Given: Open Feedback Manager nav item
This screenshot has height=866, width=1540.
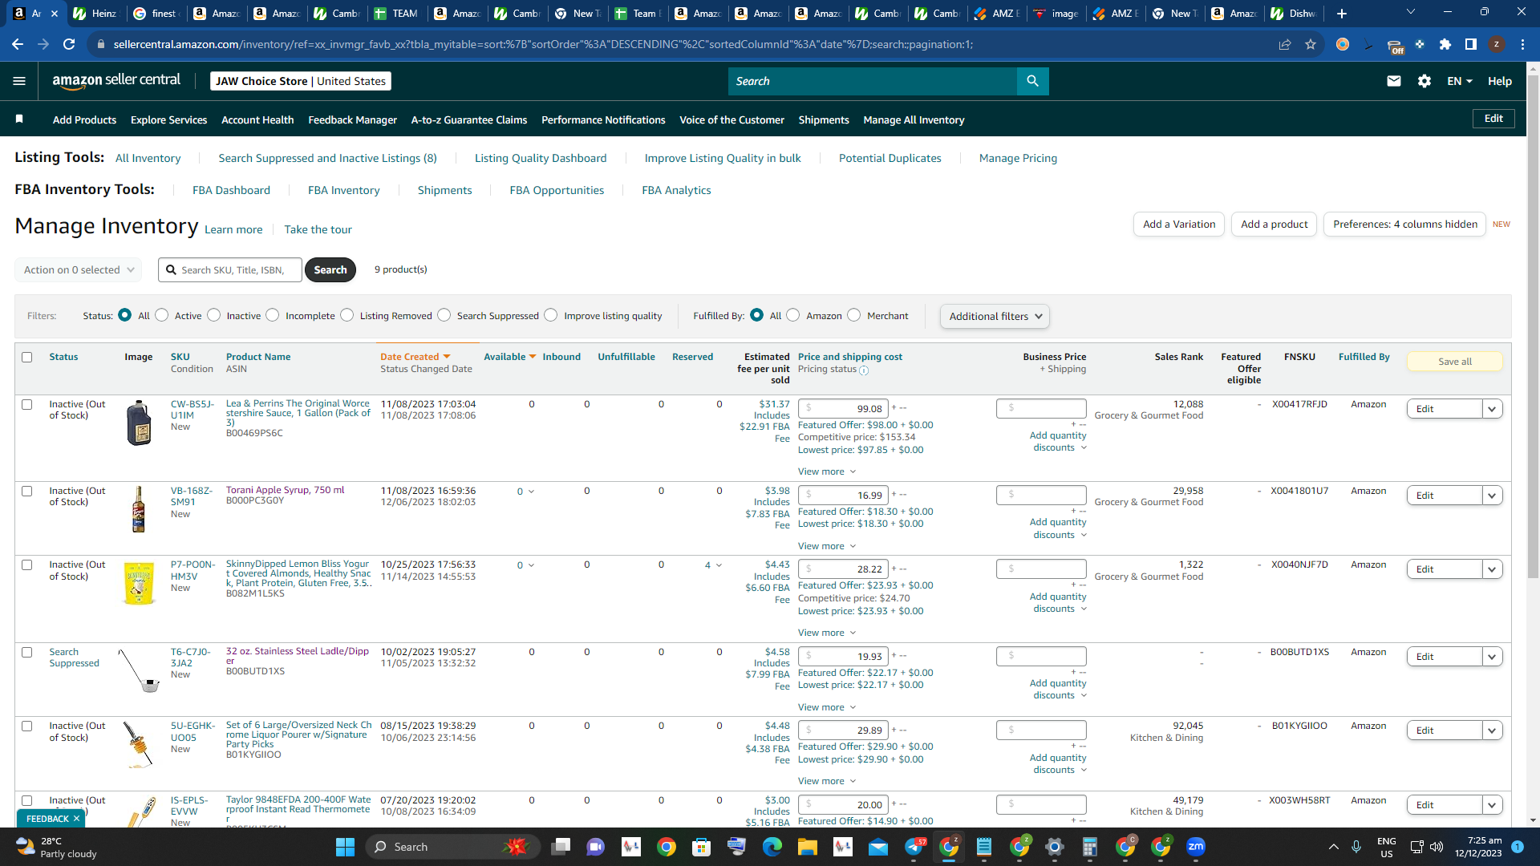Looking at the screenshot, I should pyautogui.click(x=352, y=119).
